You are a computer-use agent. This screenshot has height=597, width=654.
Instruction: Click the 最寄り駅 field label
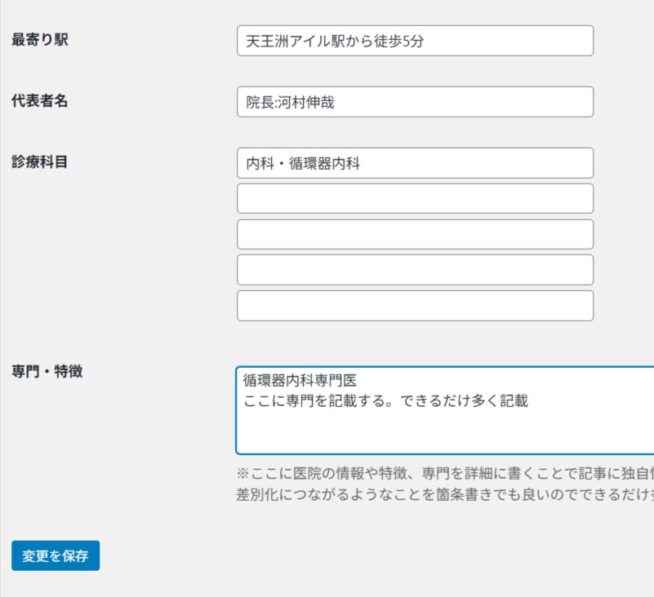[40, 40]
